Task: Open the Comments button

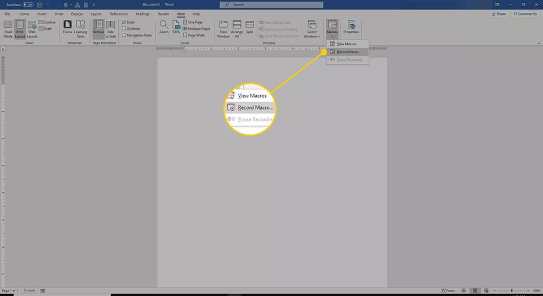Action: point(525,14)
